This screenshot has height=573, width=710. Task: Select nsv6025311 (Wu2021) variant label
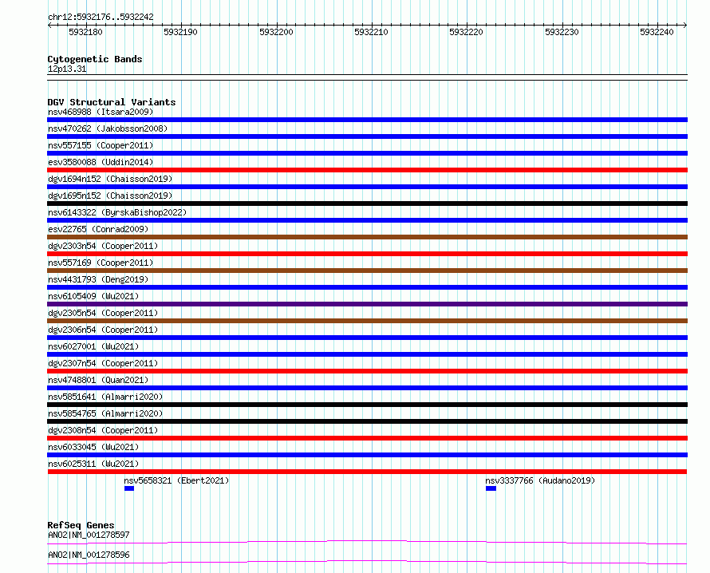pos(93,464)
